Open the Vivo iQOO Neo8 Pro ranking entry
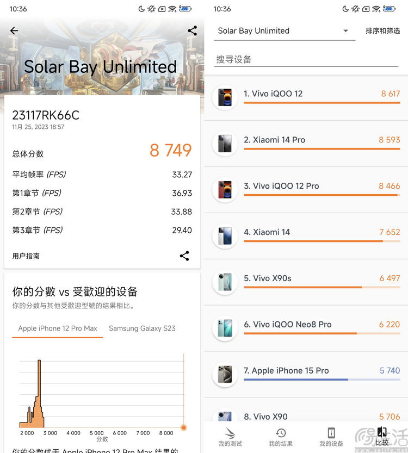408x453 pixels. (x=306, y=328)
